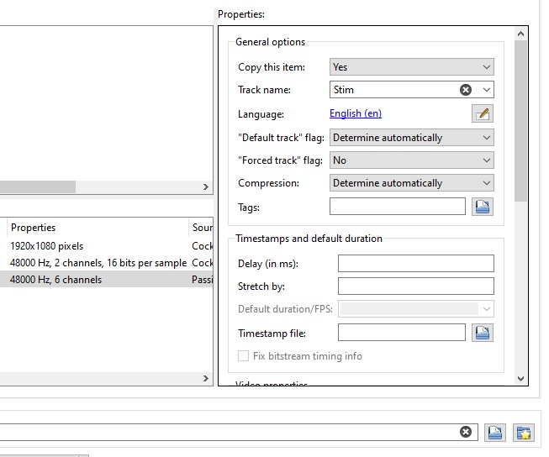Select the 48000 Hz, 2 channels track row
The height and width of the screenshot is (457, 549).
pyautogui.click(x=107, y=263)
